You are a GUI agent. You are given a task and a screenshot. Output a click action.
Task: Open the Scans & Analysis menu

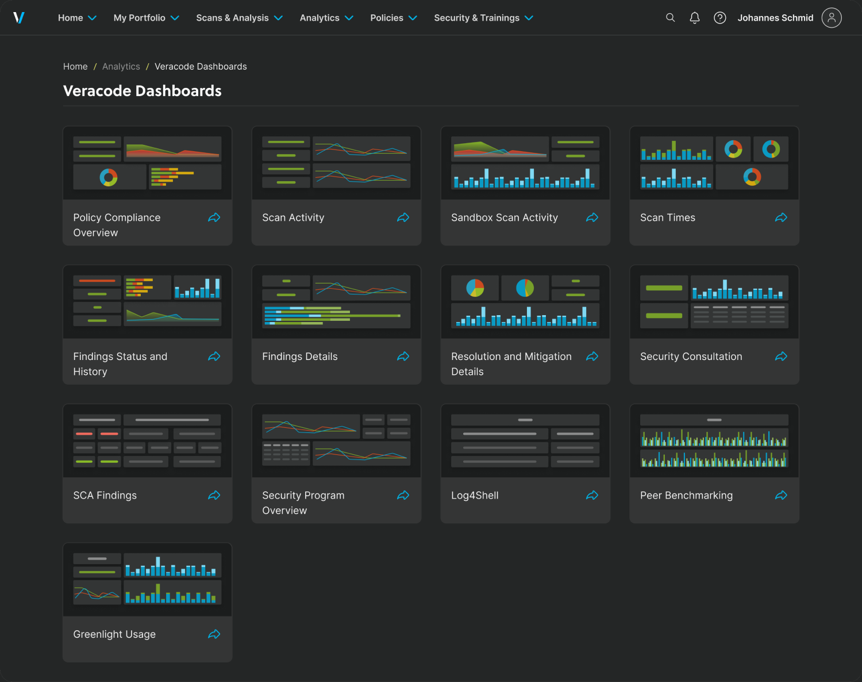click(232, 18)
